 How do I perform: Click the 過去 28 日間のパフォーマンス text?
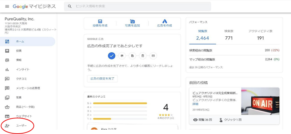[x=206, y=67]
